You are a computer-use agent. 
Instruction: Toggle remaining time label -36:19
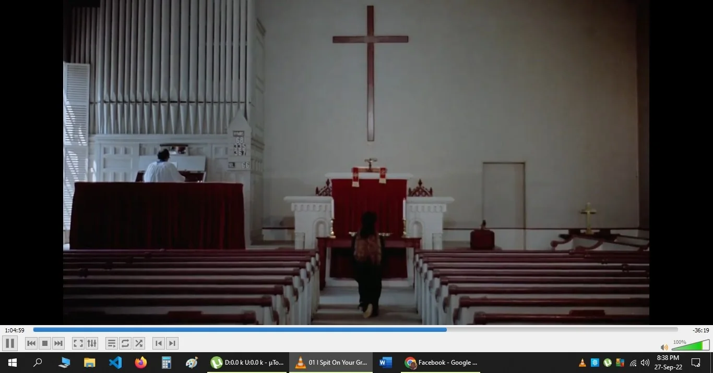(x=700, y=330)
